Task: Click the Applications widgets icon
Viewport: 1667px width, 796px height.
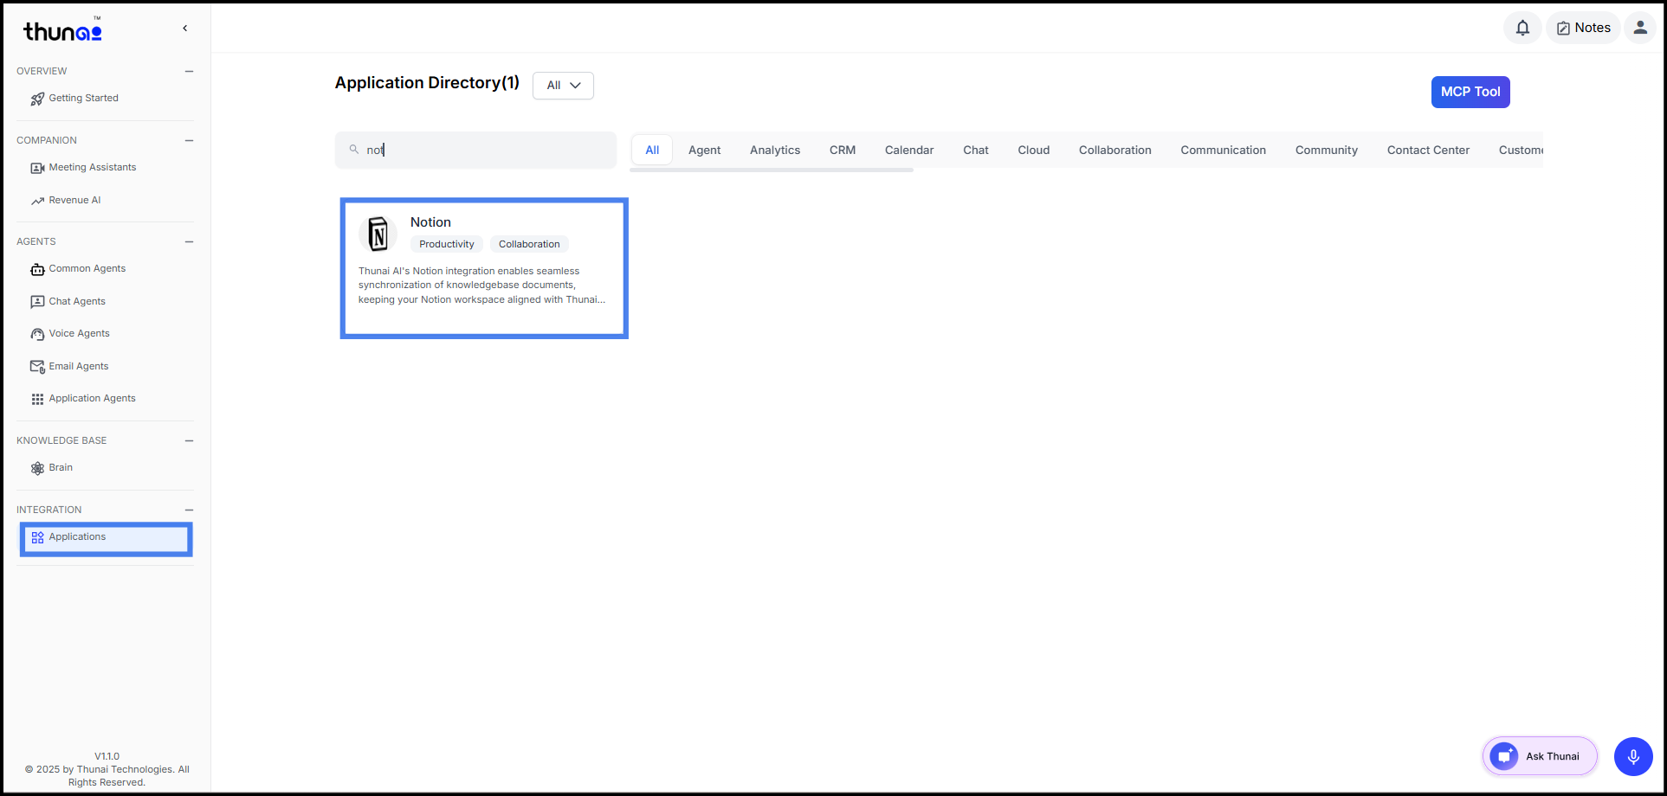Action: [37, 537]
